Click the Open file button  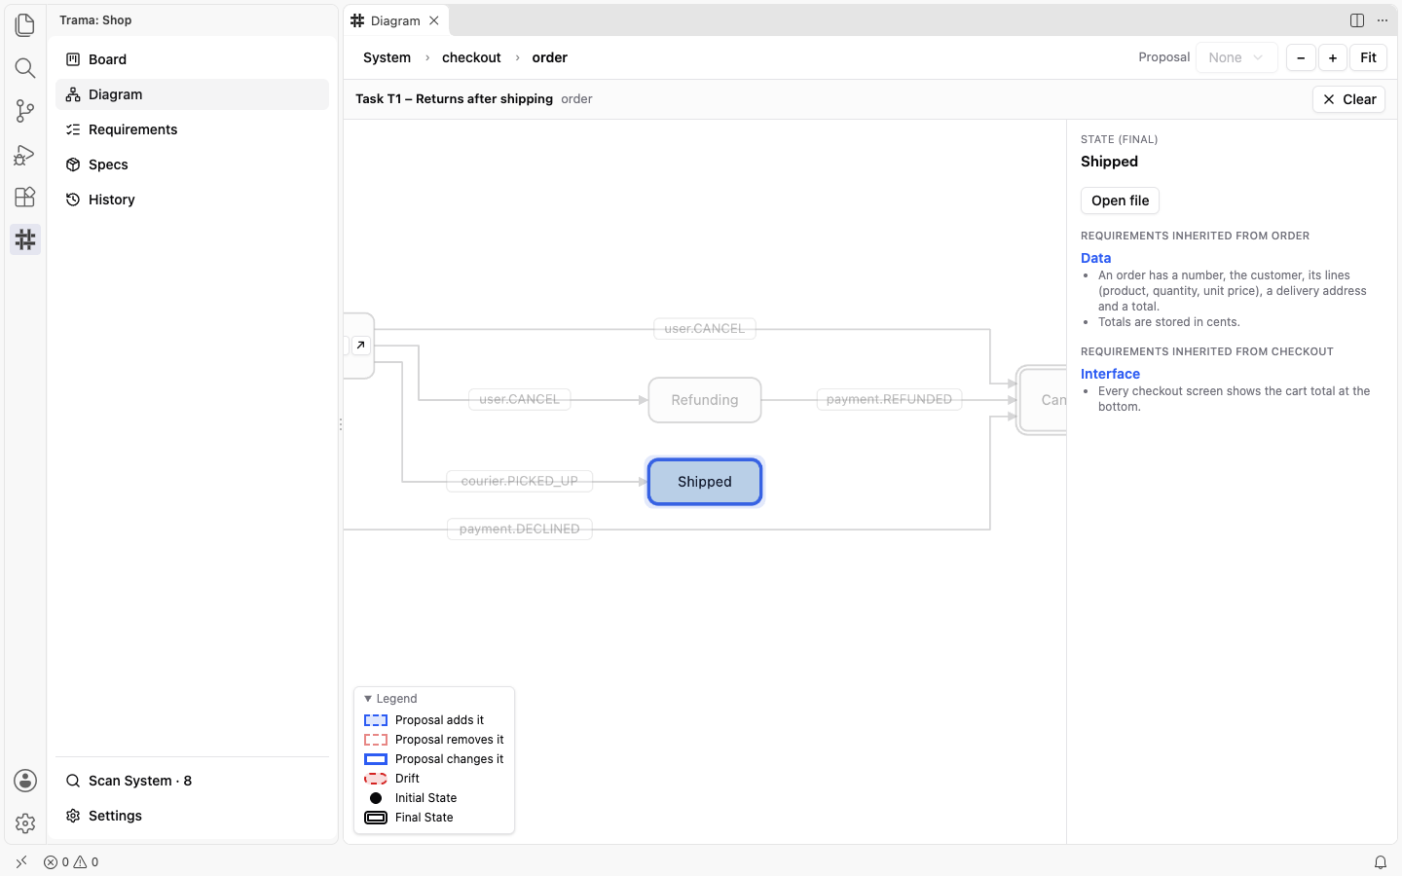pos(1120,201)
